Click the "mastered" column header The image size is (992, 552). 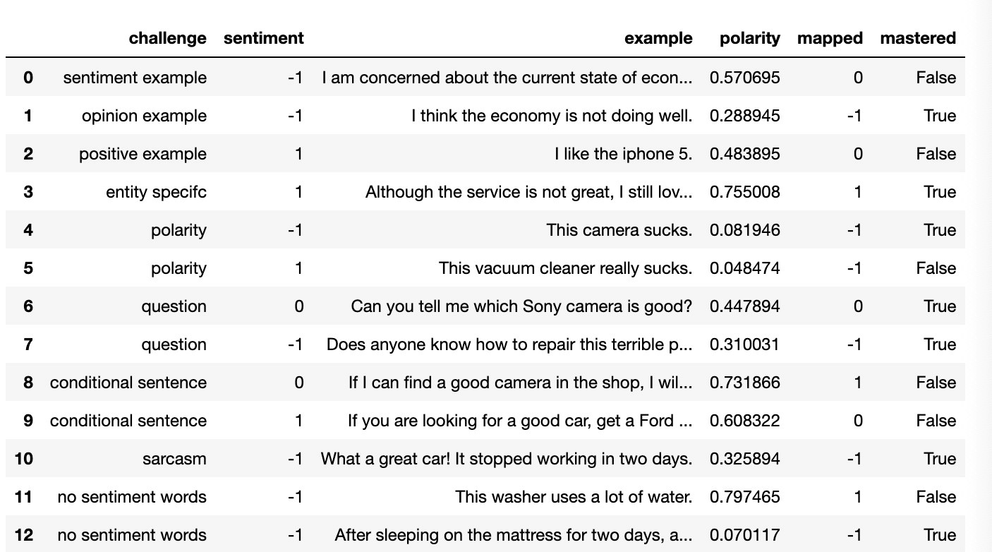[x=918, y=38]
